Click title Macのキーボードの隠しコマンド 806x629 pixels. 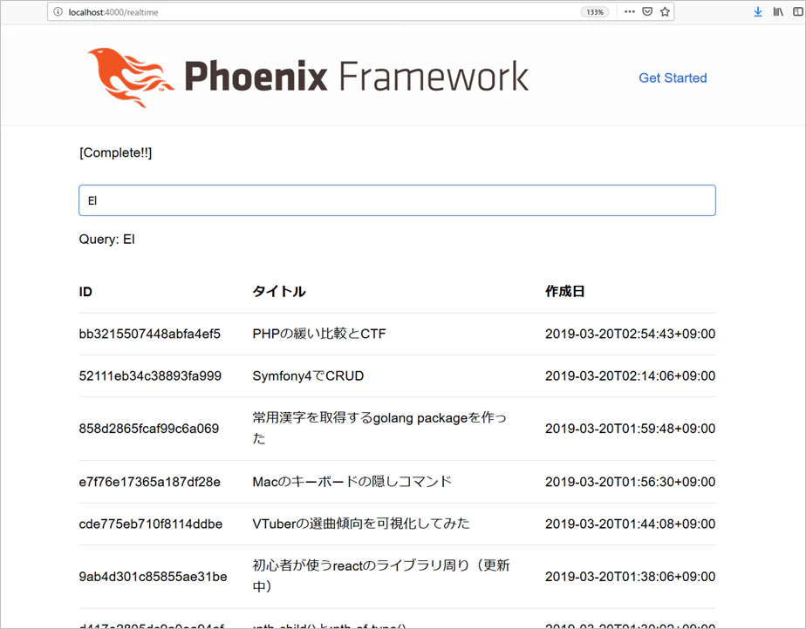pyautogui.click(x=352, y=482)
